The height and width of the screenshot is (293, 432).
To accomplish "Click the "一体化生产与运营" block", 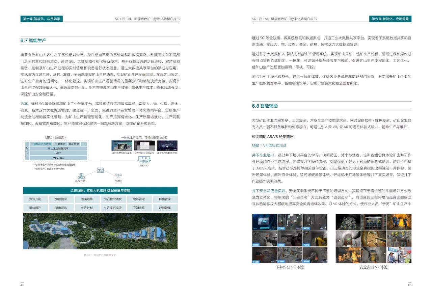I will coord(42,144).
